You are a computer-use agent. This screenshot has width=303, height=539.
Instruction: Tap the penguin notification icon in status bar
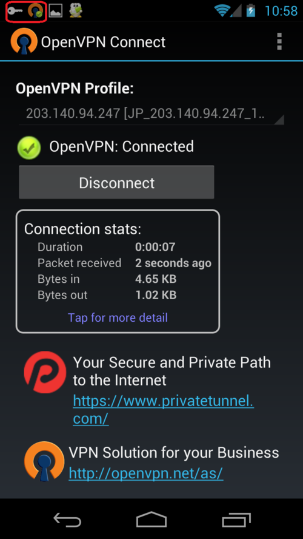76,11
